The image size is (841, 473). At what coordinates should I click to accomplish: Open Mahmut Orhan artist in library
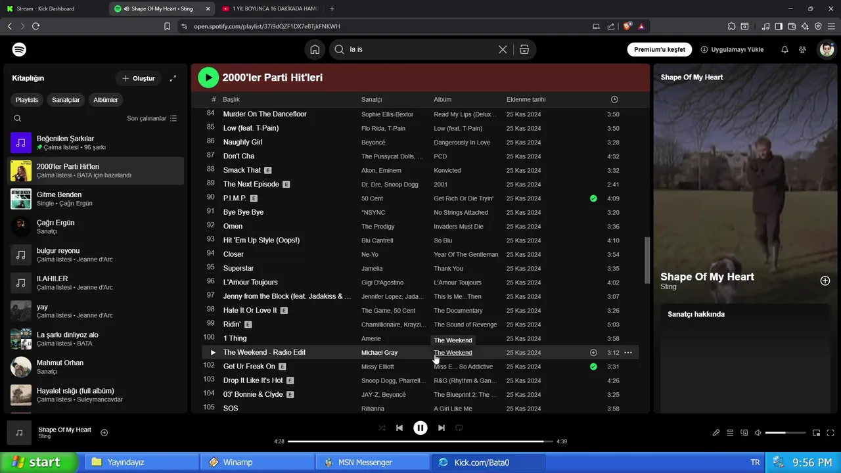(97, 367)
